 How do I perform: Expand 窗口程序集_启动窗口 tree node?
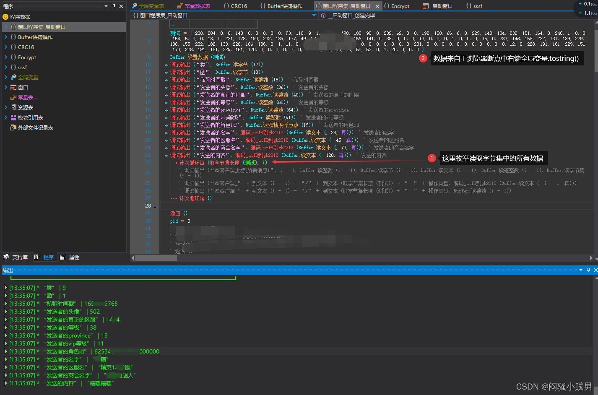(6, 27)
